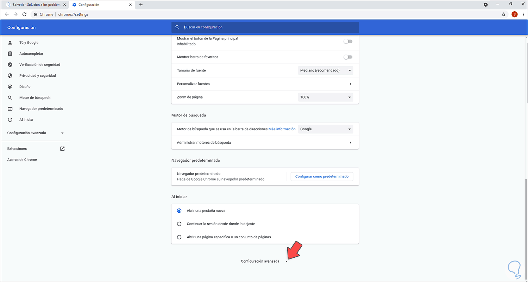Click the address bar showing chrome://settings
This screenshot has width=528, height=282.
pyautogui.click(x=266, y=14)
